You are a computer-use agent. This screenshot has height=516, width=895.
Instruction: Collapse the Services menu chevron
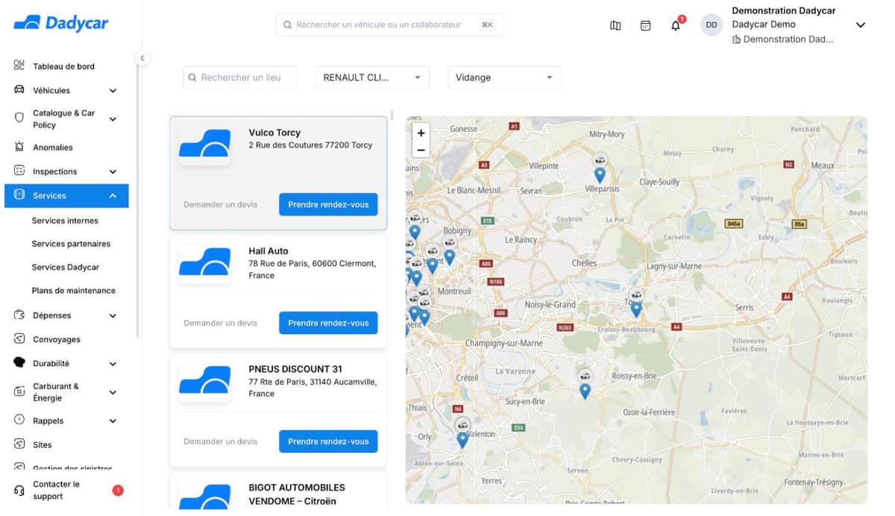pos(113,196)
